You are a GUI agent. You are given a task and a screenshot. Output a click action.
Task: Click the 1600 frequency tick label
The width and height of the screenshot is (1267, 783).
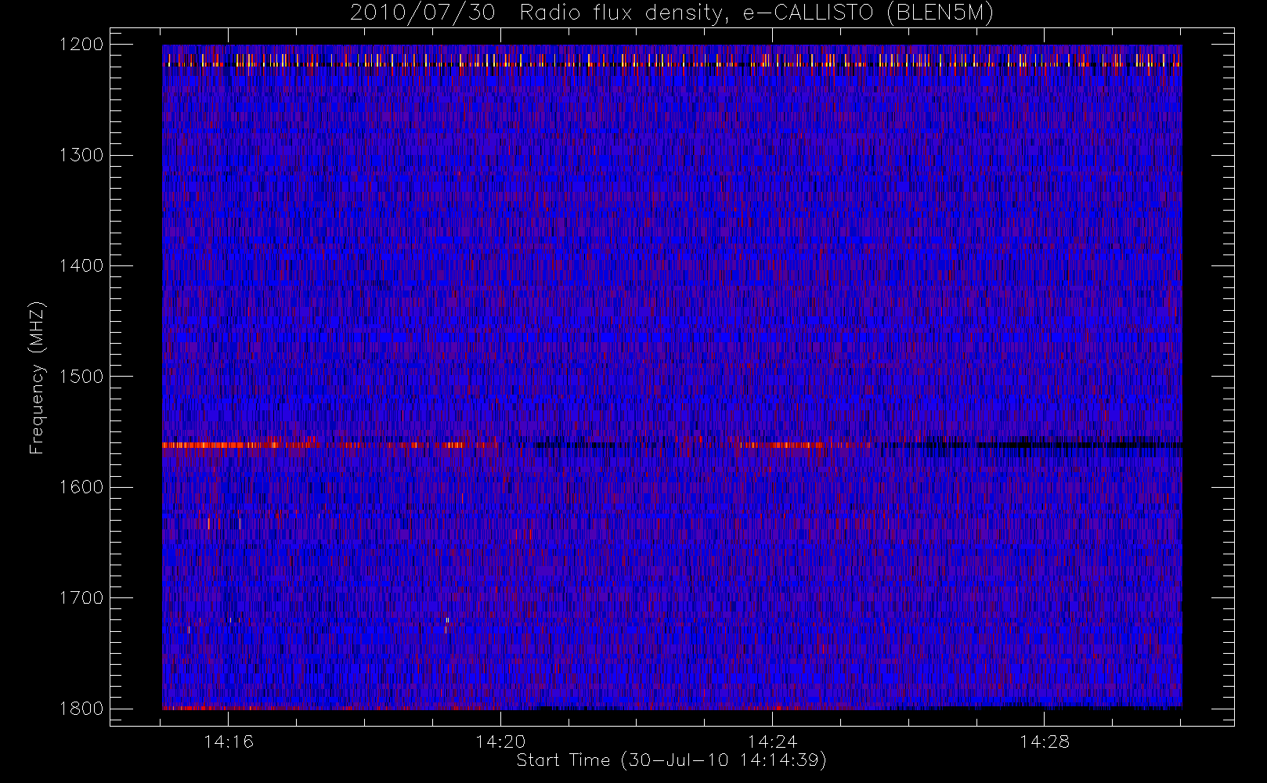pos(81,487)
